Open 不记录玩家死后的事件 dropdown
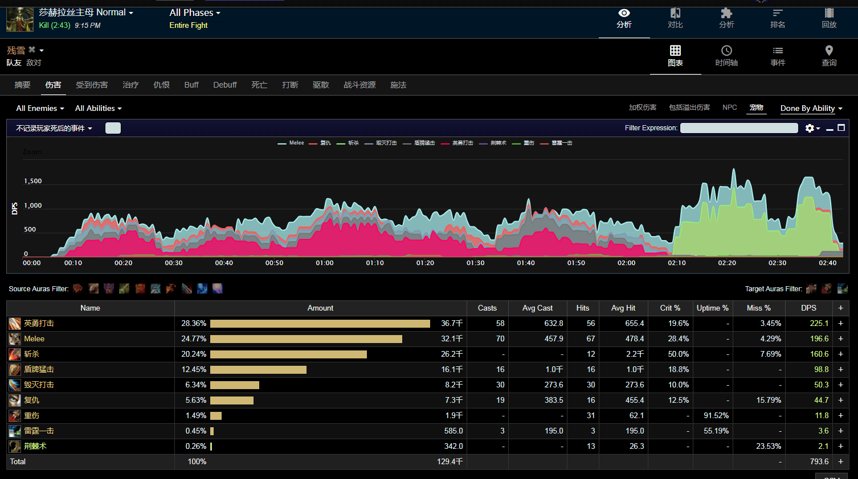 (54, 129)
